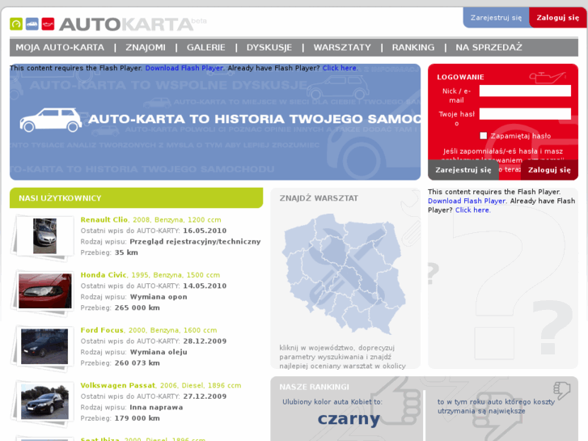Open the GALERIE menu item
The image size is (588, 441).
206,47
